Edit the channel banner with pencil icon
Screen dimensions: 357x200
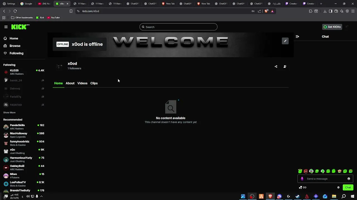point(285,41)
